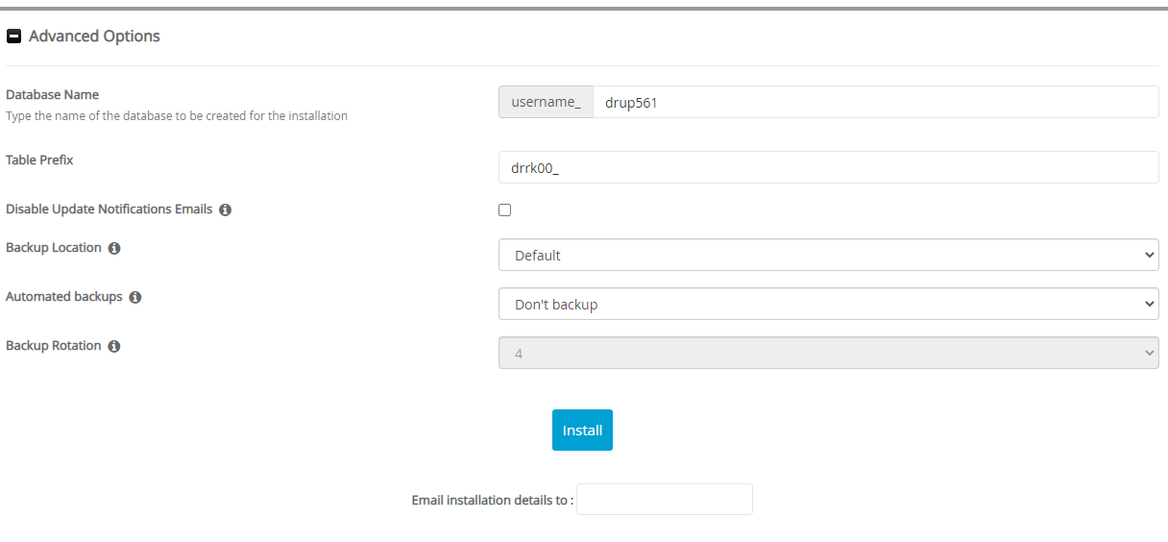The width and height of the screenshot is (1168, 542).
Task: Click the Email installation details text box
Action: (x=664, y=500)
